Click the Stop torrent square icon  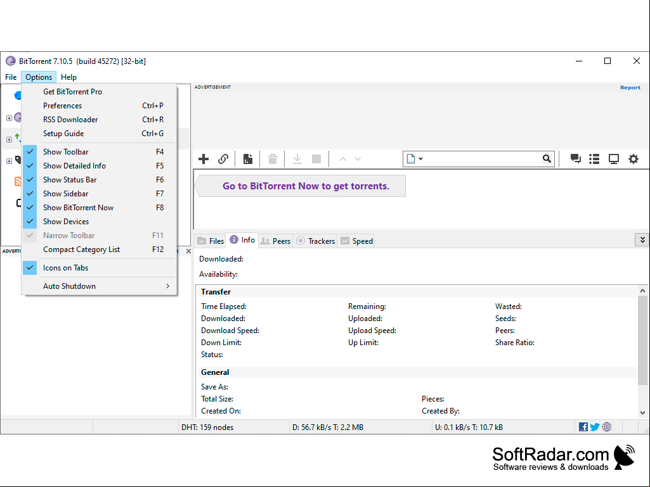tap(316, 159)
